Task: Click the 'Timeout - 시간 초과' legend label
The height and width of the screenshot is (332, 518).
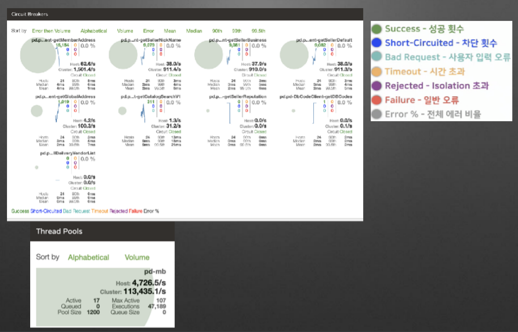Action: (x=425, y=71)
